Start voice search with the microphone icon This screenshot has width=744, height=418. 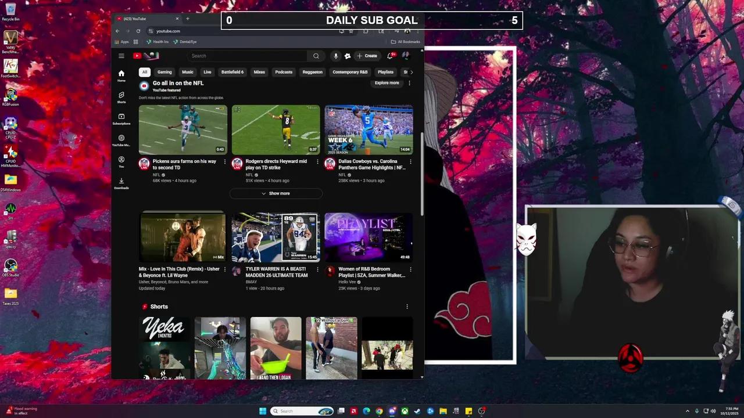pyautogui.click(x=335, y=56)
